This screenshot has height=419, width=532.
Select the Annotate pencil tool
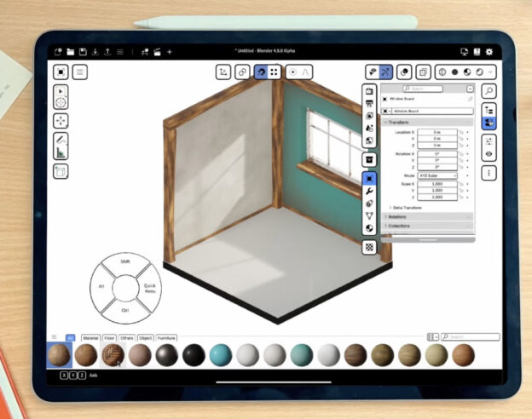[61, 140]
